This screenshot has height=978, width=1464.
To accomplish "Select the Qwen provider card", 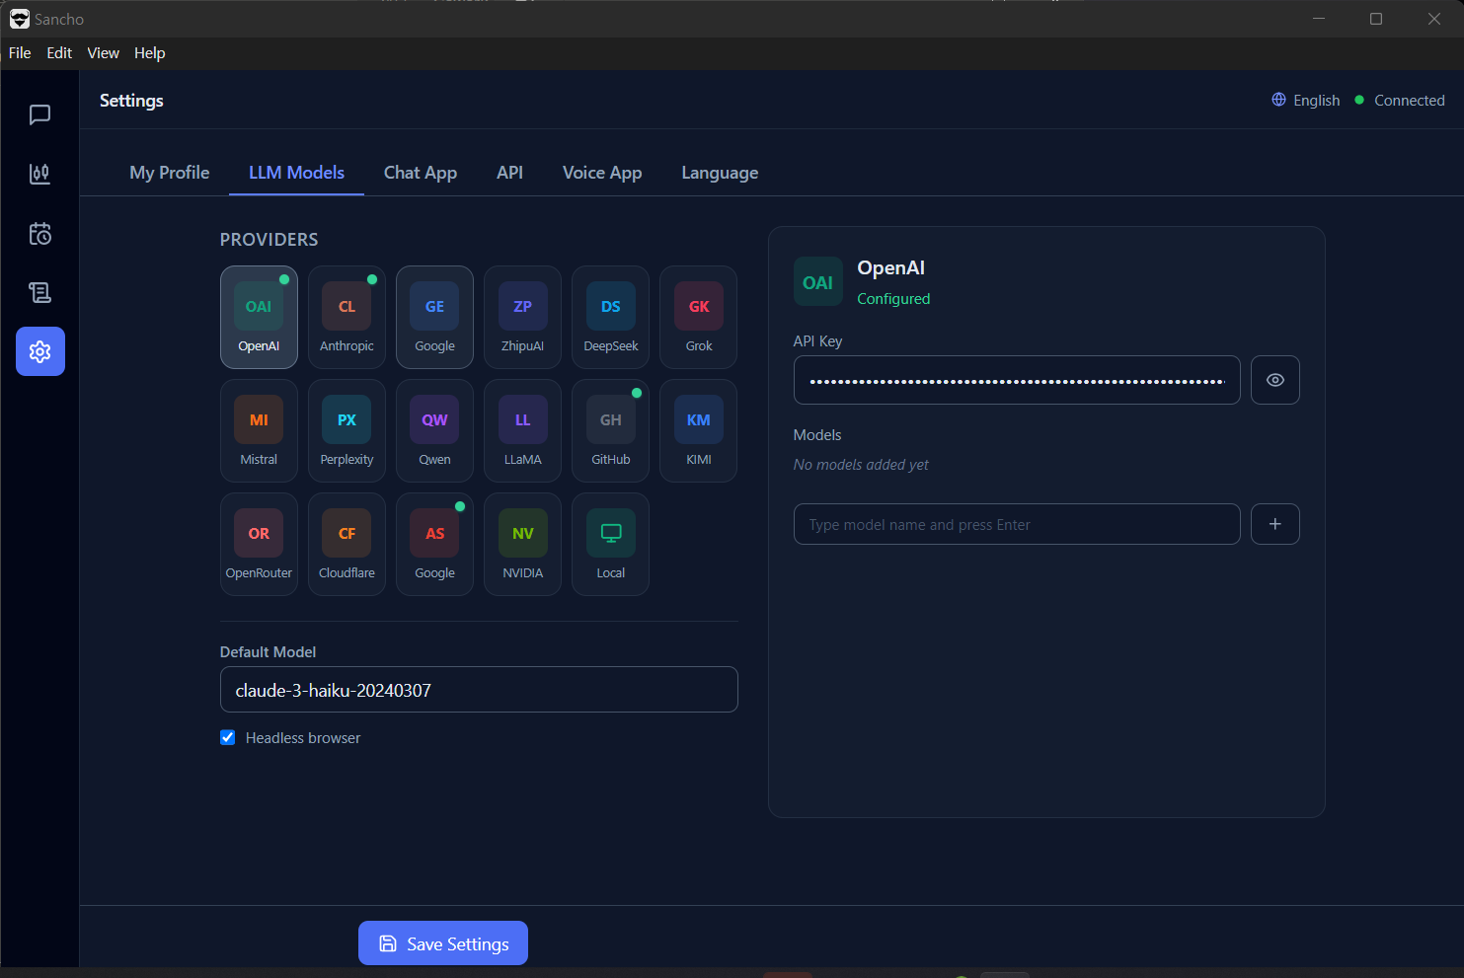I will pos(434,430).
